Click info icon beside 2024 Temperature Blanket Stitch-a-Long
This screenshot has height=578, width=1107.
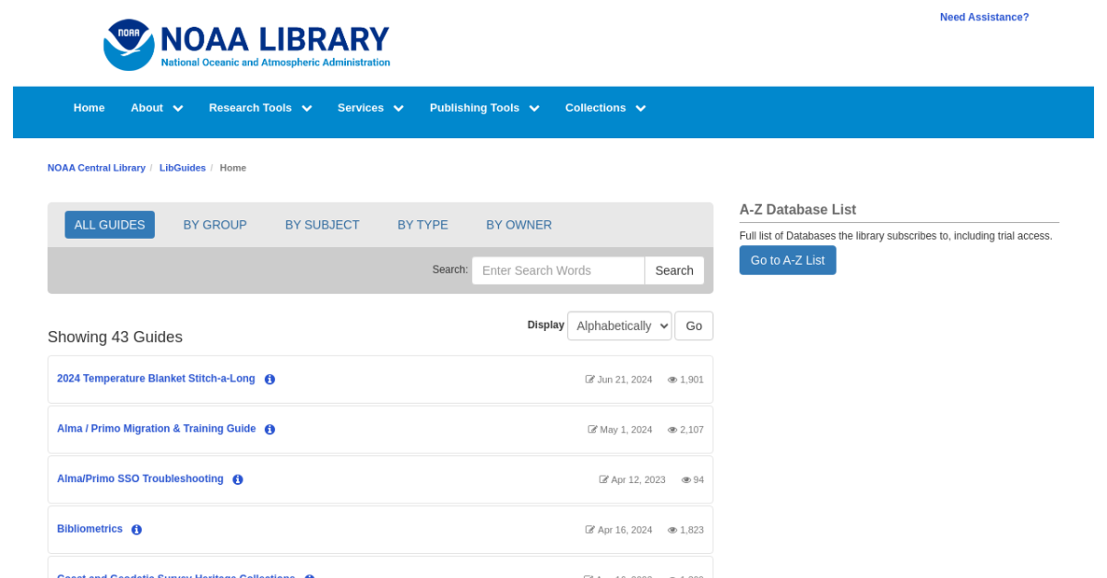click(x=269, y=379)
